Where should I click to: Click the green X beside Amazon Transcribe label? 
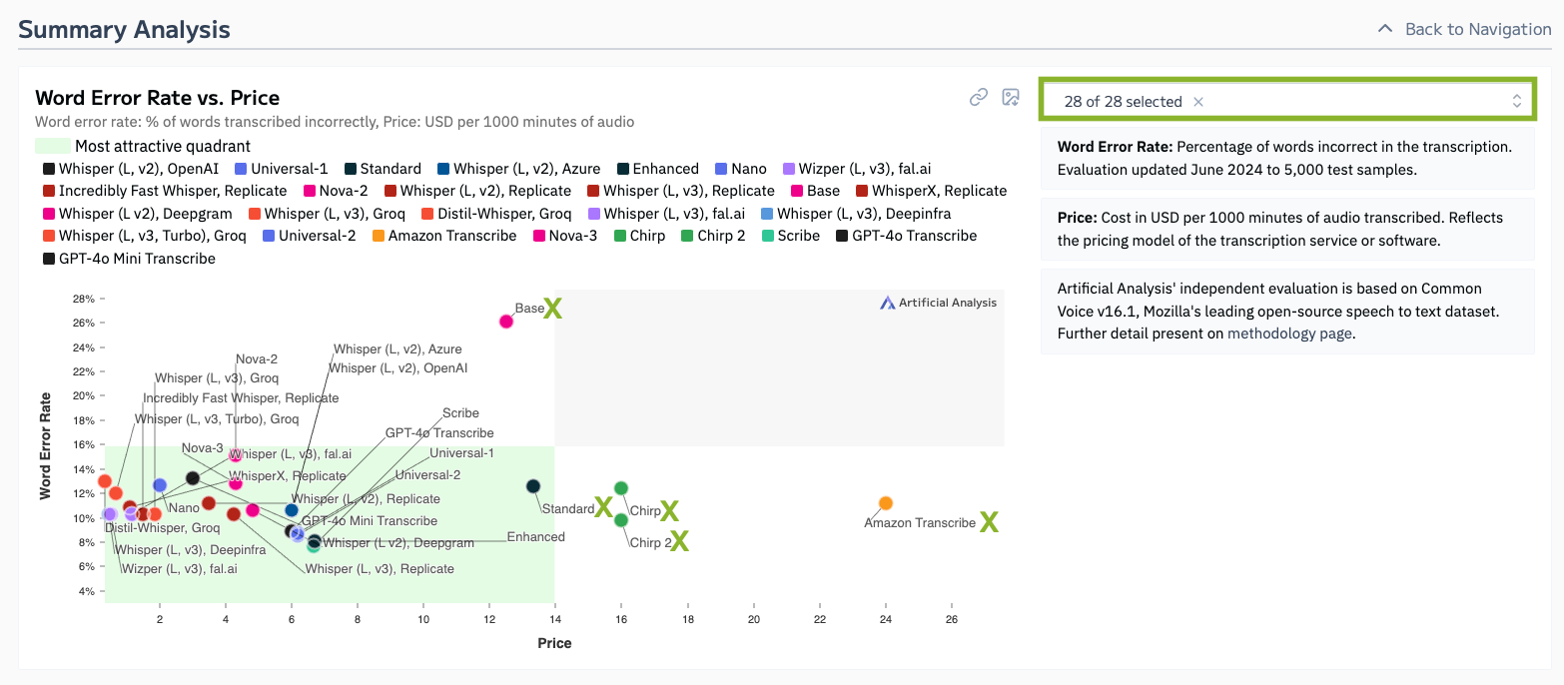coord(989,522)
